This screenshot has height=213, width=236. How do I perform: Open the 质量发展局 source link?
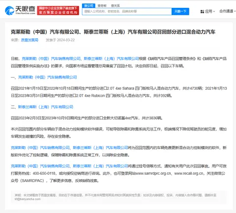[29, 40]
